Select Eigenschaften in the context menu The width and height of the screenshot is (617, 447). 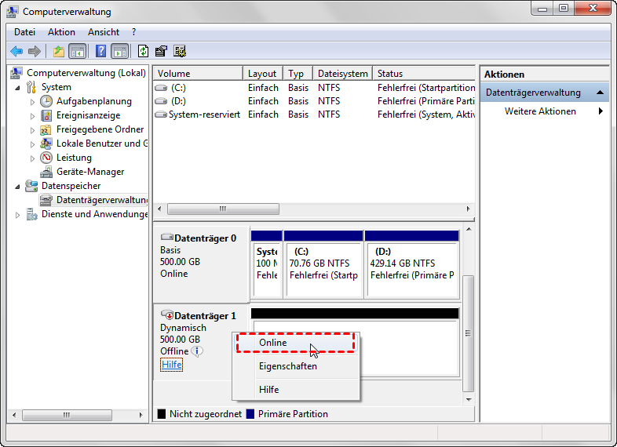(x=287, y=366)
